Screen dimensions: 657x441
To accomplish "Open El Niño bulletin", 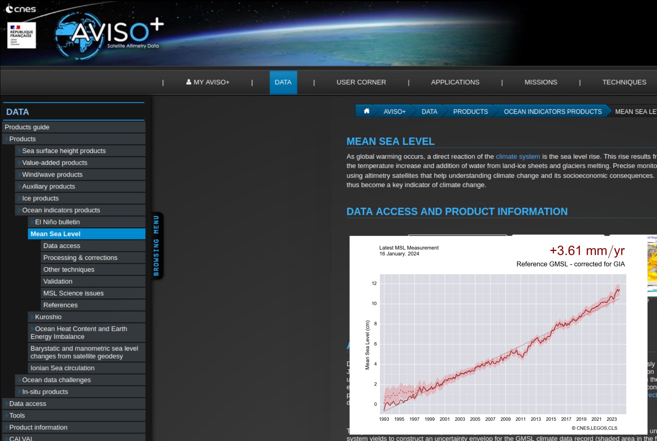I will coord(86,222).
